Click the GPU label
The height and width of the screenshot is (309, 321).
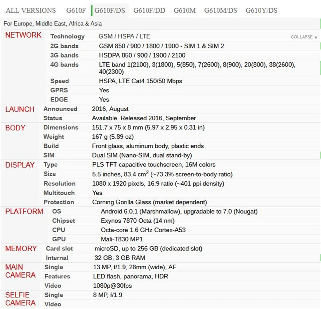(x=59, y=239)
